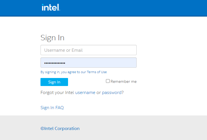Image resolution: width=207 pixels, height=140 pixels.
Task: Click the password dots characters
Action: (x=55, y=63)
